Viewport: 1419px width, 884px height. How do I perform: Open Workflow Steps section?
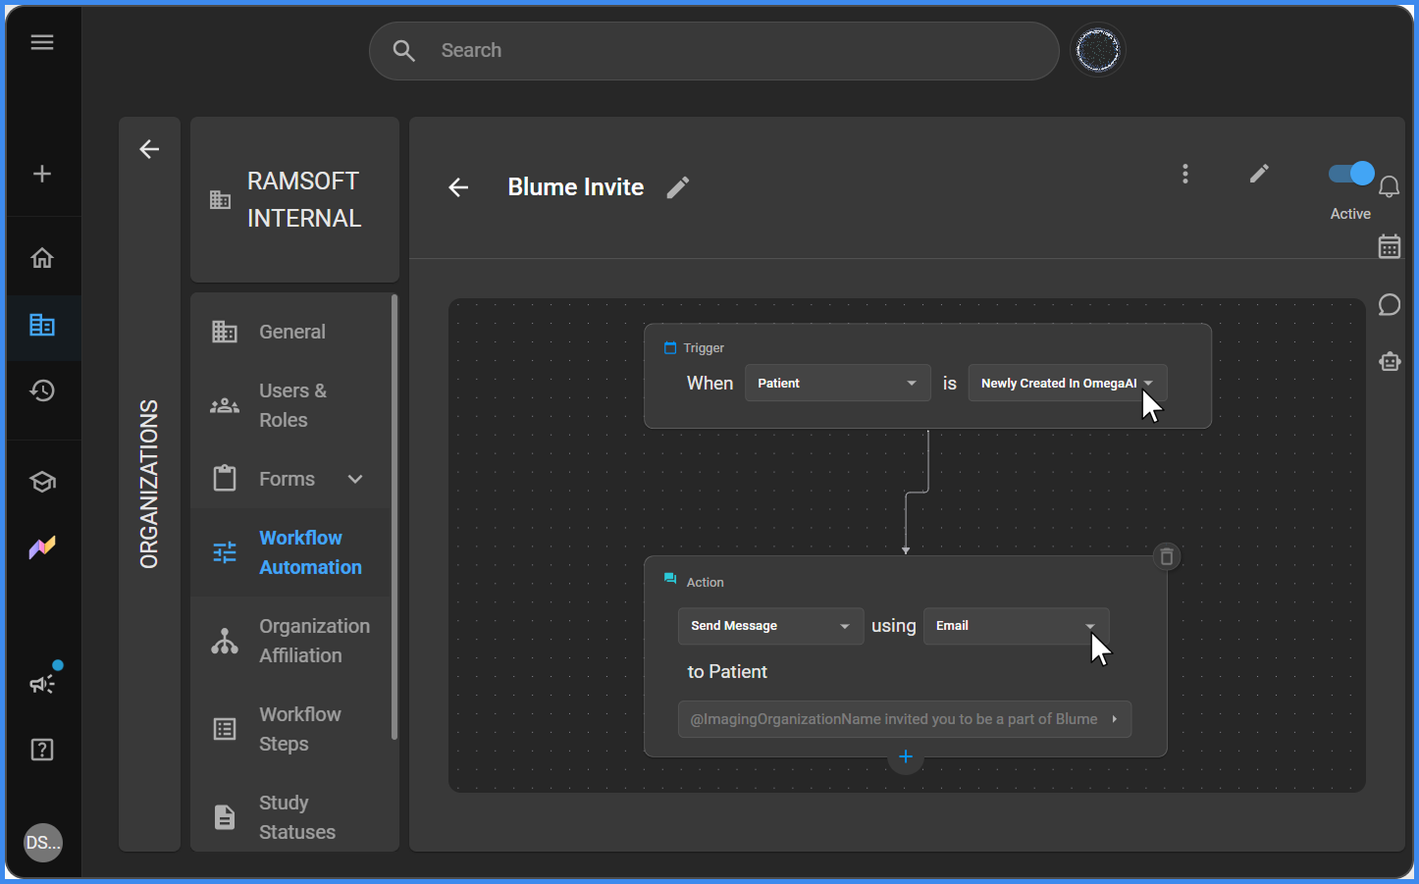click(291, 729)
